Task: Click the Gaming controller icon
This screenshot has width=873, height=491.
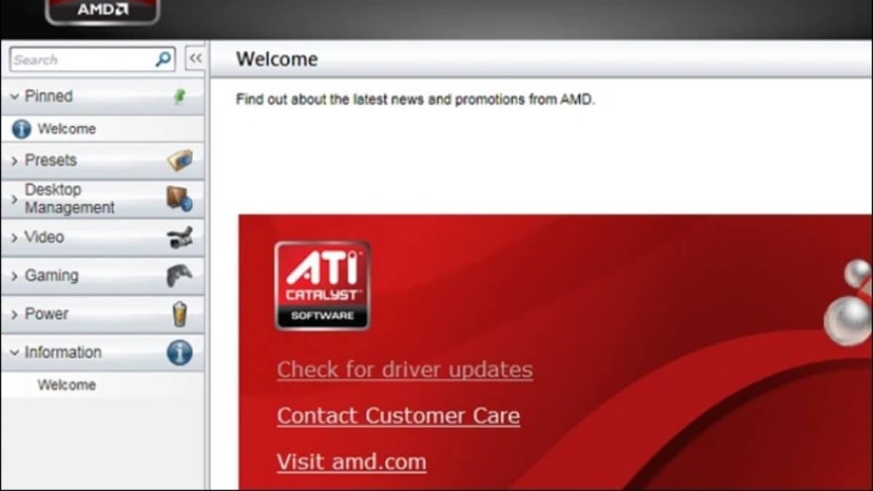Action: (180, 276)
